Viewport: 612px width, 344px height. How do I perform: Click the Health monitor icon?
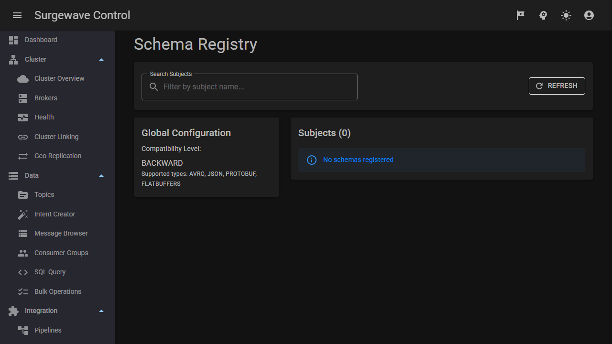tap(23, 118)
